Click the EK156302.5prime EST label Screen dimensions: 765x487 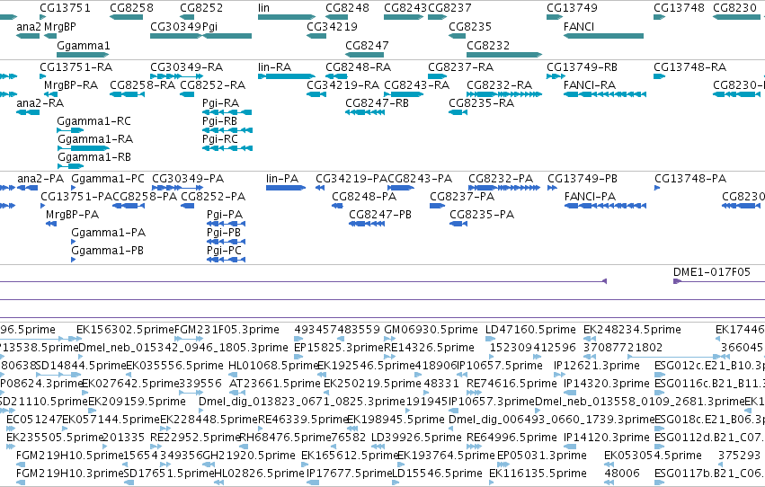(x=125, y=330)
